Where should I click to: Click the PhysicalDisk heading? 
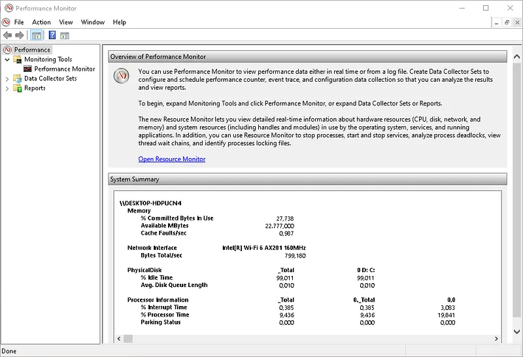144,270
